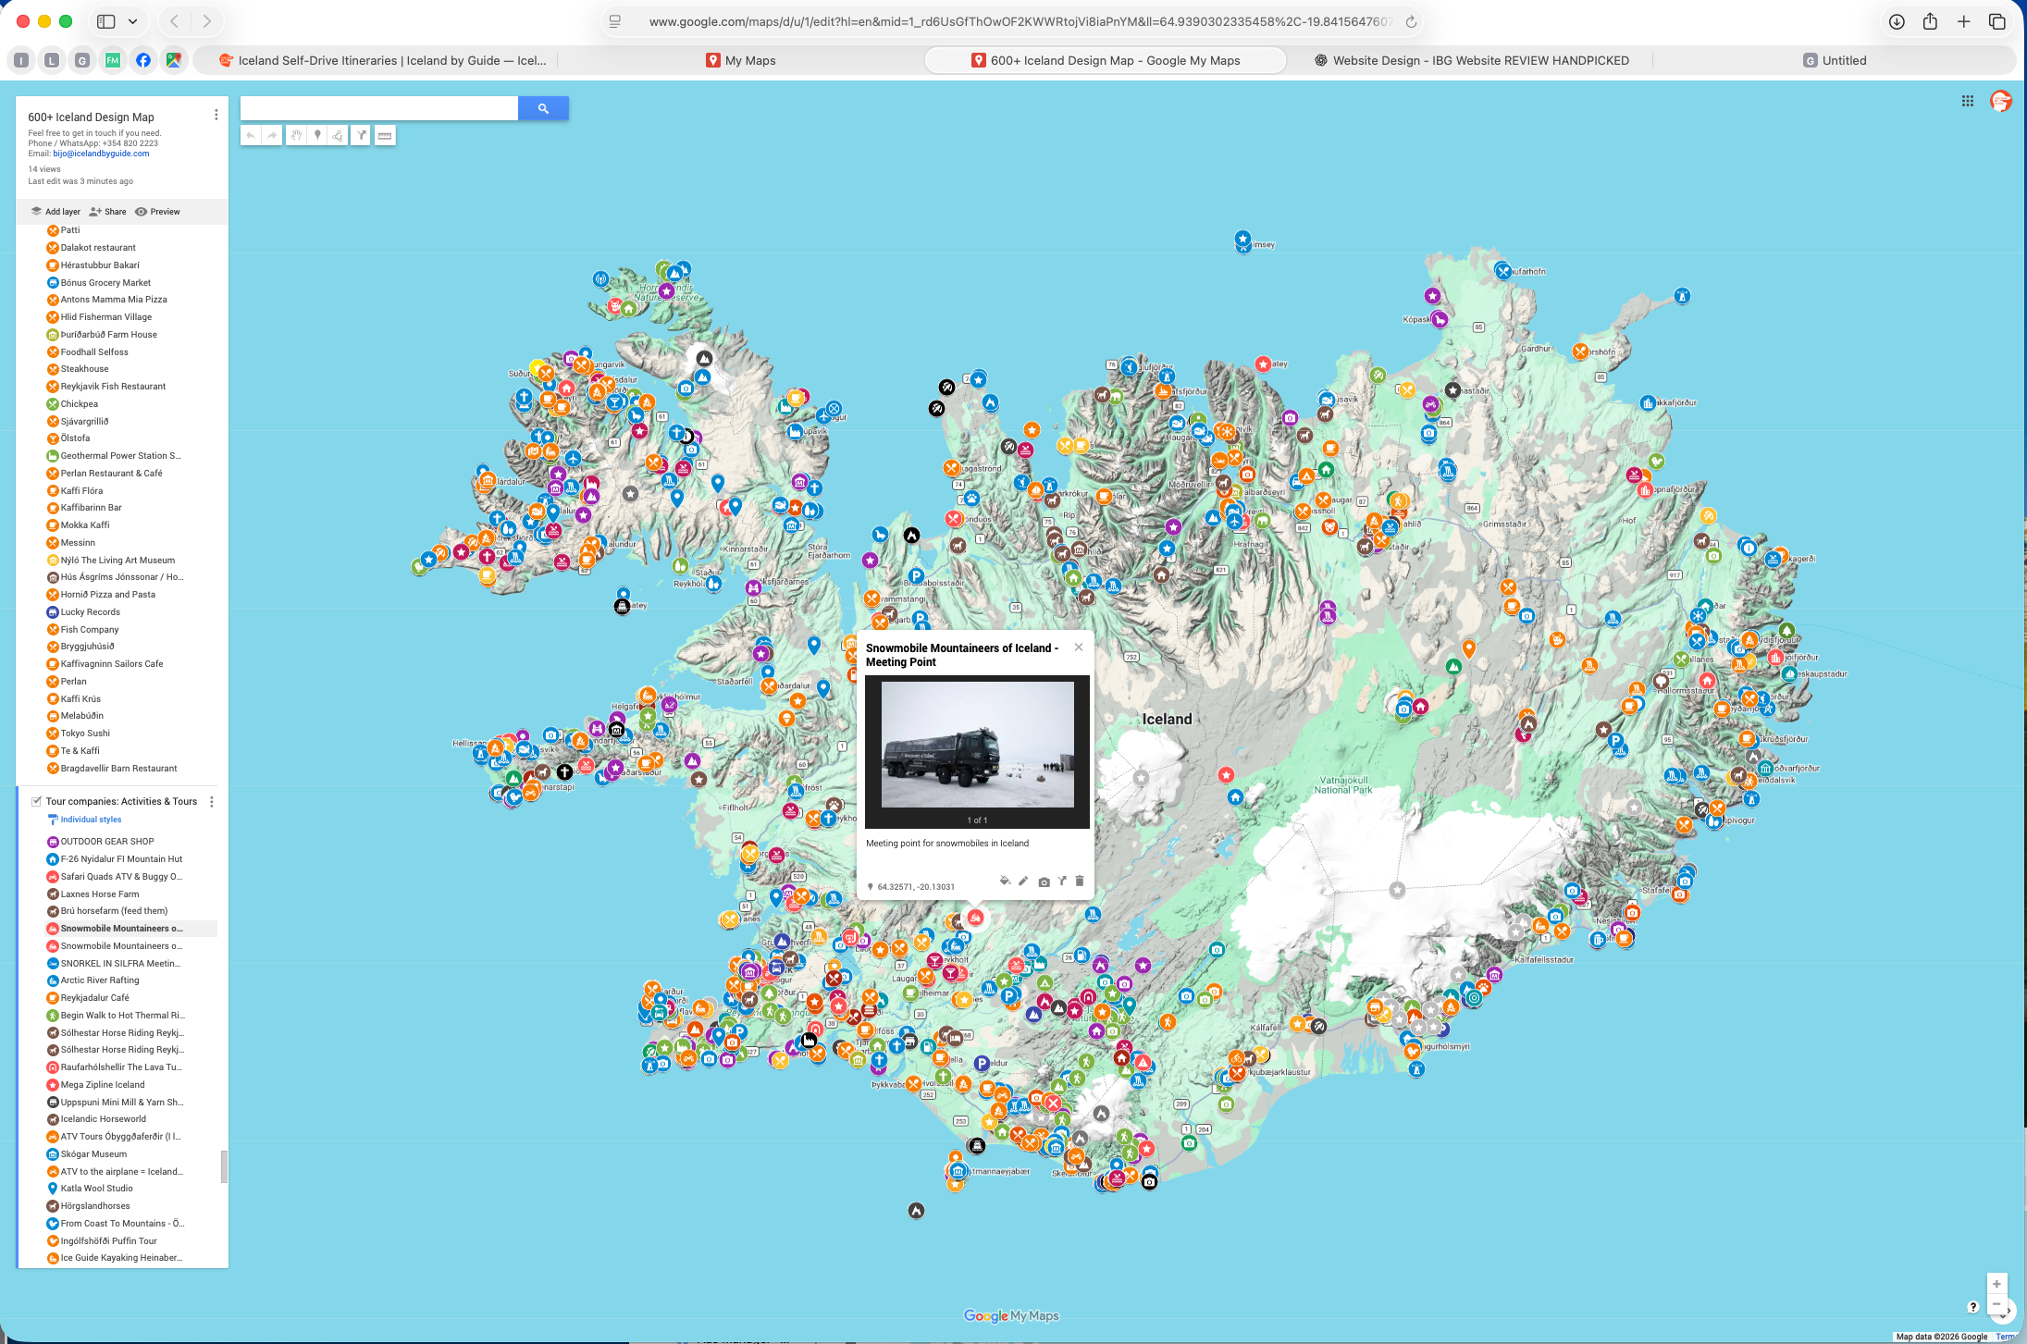The height and width of the screenshot is (1344, 2027).
Task: Click Add layer button
Action: pos(56,212)
